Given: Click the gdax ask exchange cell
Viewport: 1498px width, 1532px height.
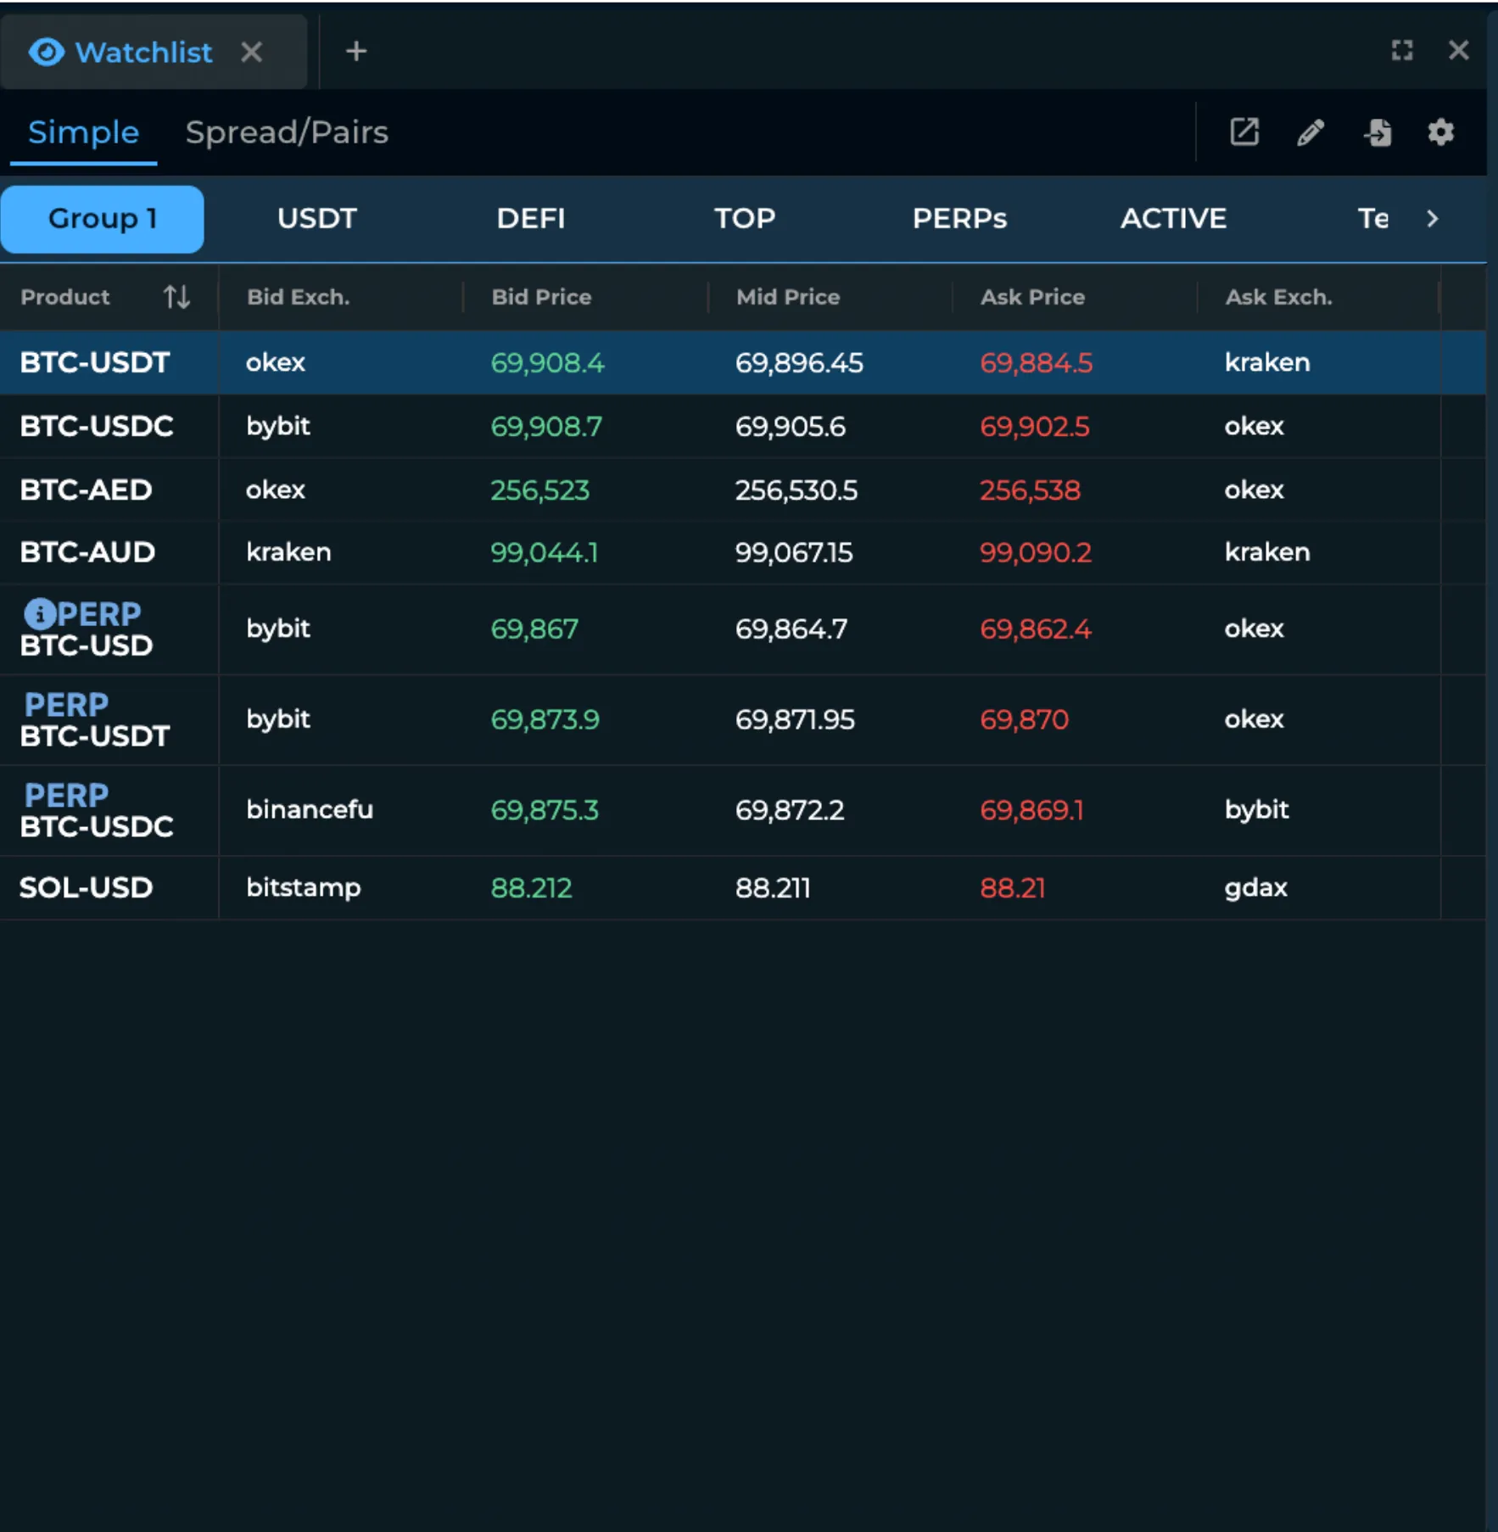Looking at the screenshot, I should tap(1256, 888).
